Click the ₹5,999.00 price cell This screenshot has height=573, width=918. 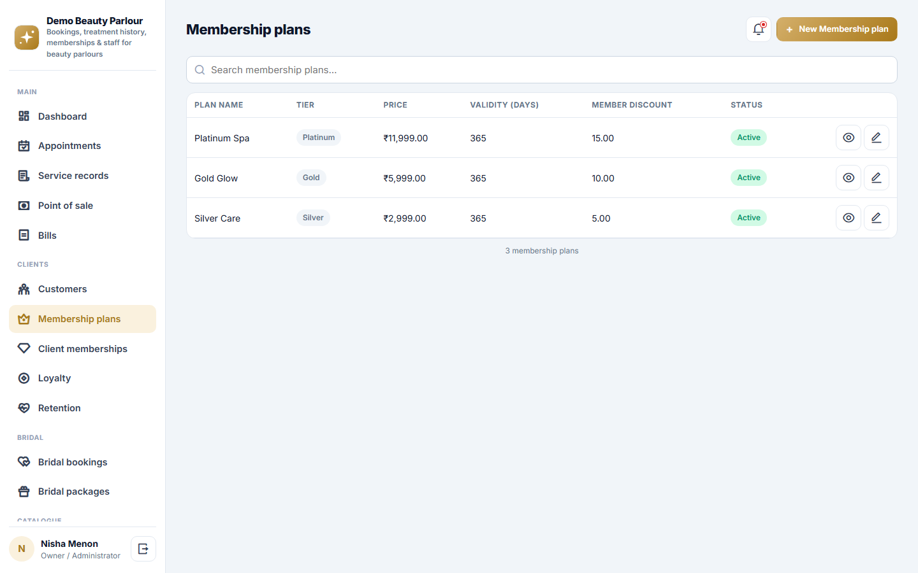tap(404, 178)
